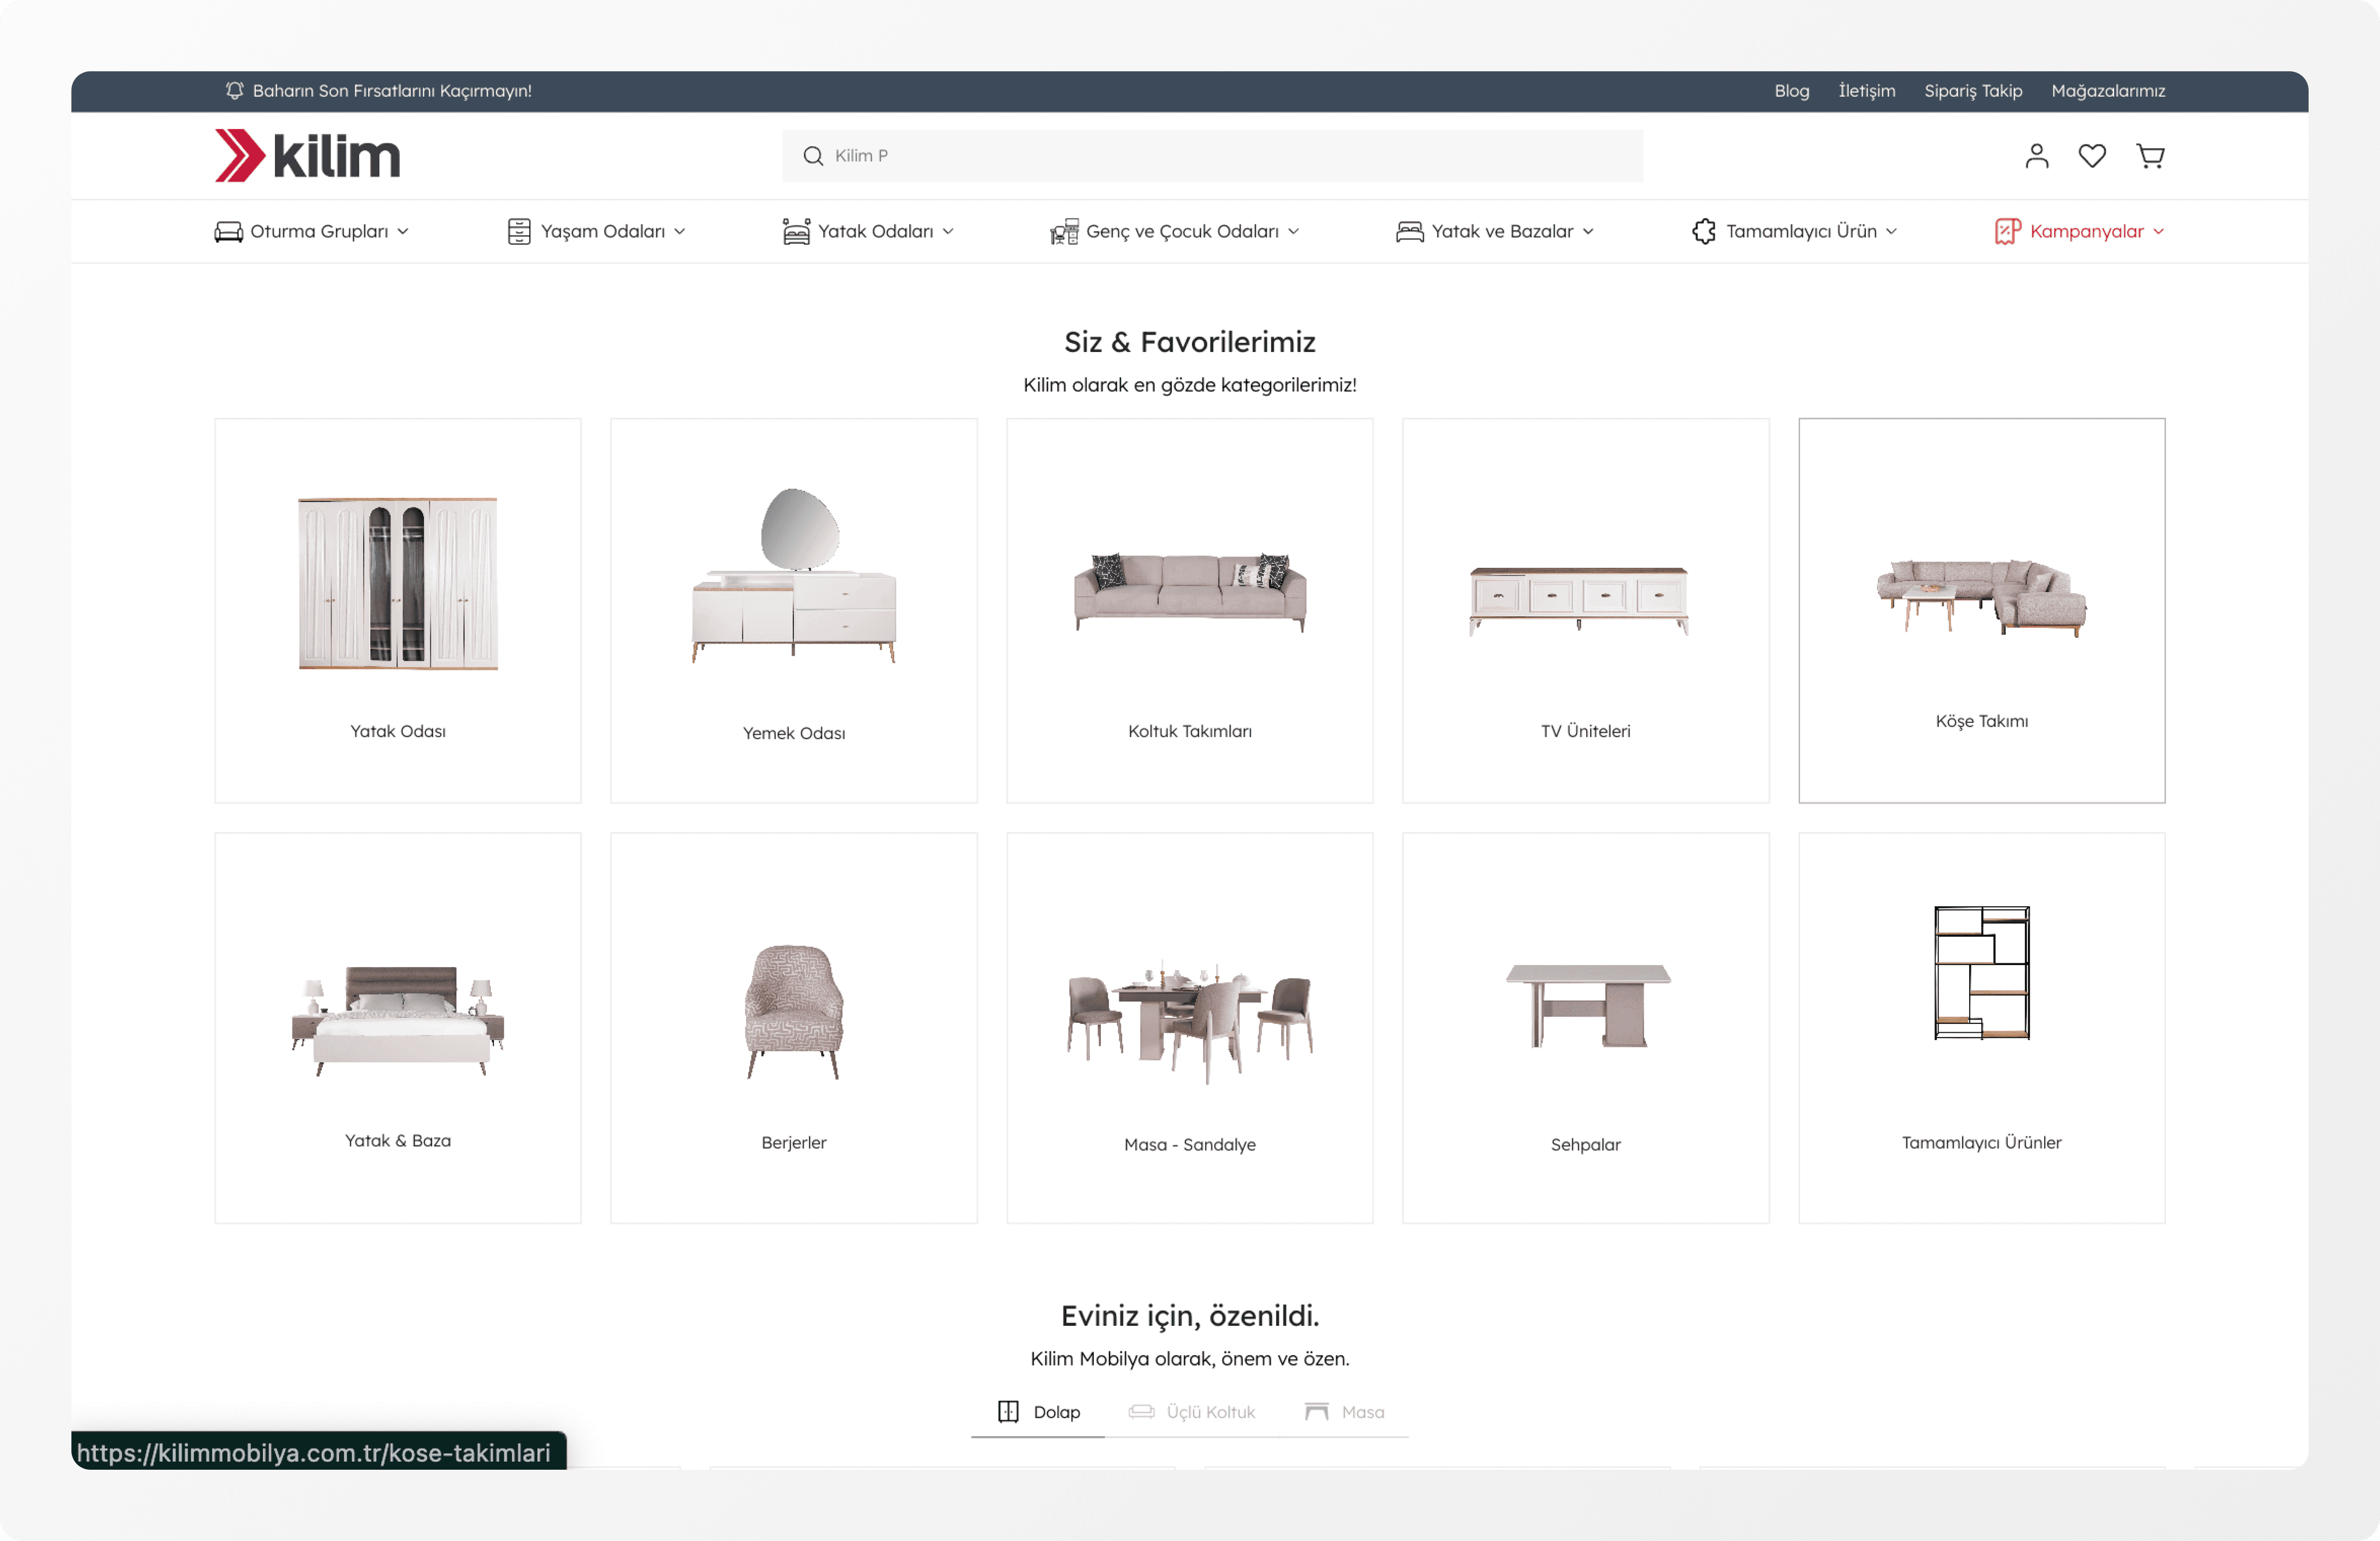Open the Mağazalarımız link
Viewport: 2380px width, 1541px height.
[2107, 91]
